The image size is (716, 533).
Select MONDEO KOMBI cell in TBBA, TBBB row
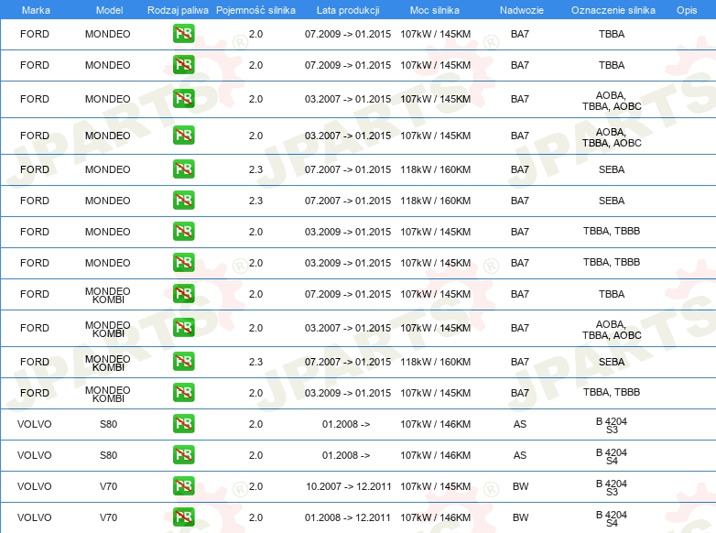point(108,394)
